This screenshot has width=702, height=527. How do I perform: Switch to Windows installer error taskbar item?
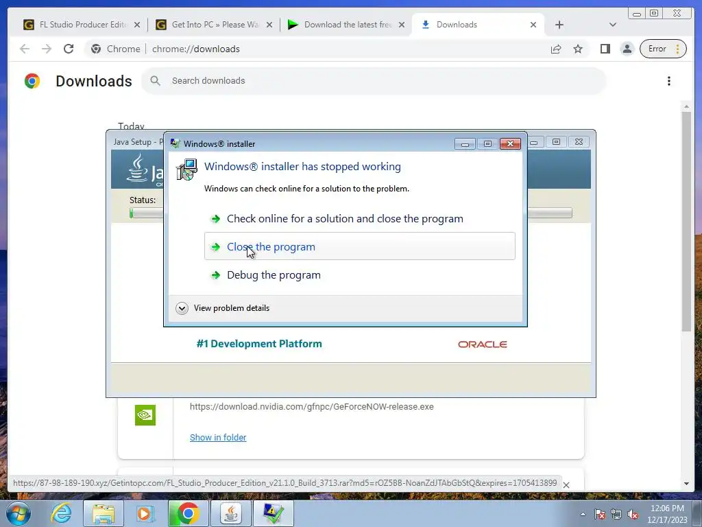point(273,513)
